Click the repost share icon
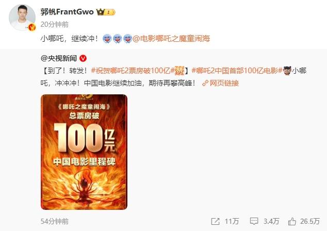Viewport: 327px width, 231px height. [x=215, y=221]
